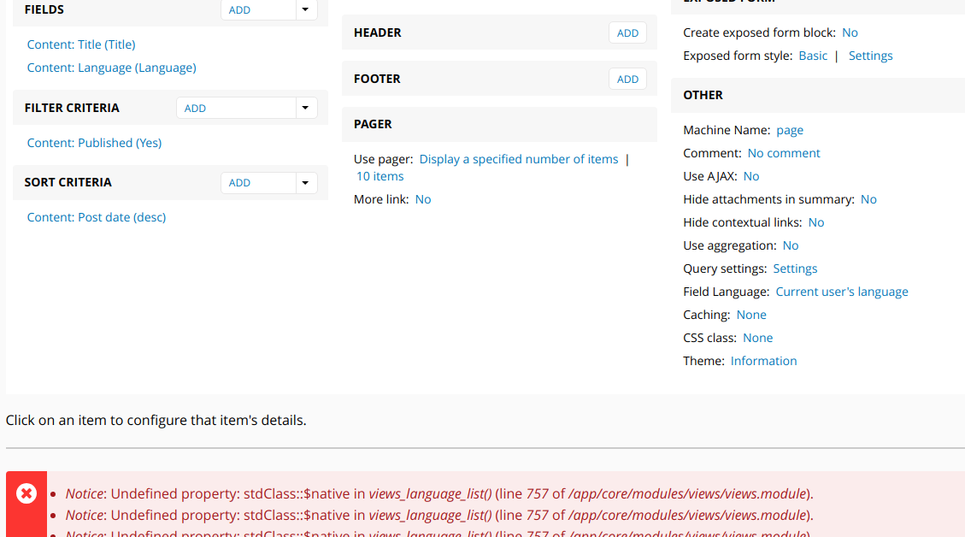Configure the Content: Post date (desc) sort
Screen dimensions: 965x537
96,216
